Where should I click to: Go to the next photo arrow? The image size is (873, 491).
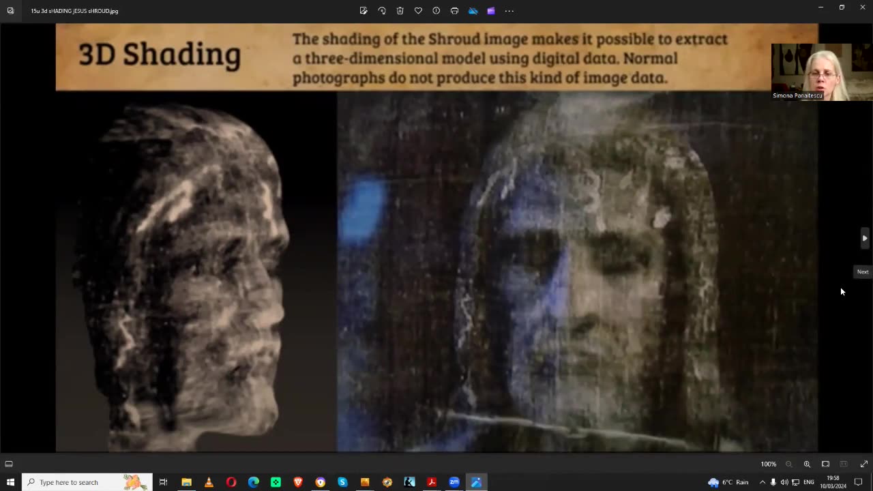click(x=865, y=238)
